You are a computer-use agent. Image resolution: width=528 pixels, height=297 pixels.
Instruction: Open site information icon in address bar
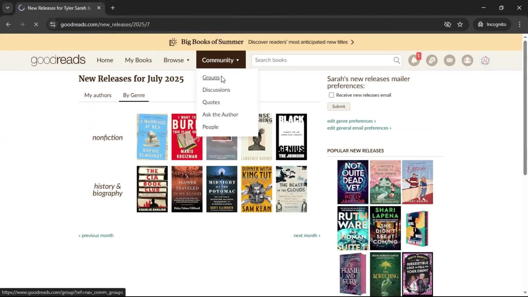53,24
